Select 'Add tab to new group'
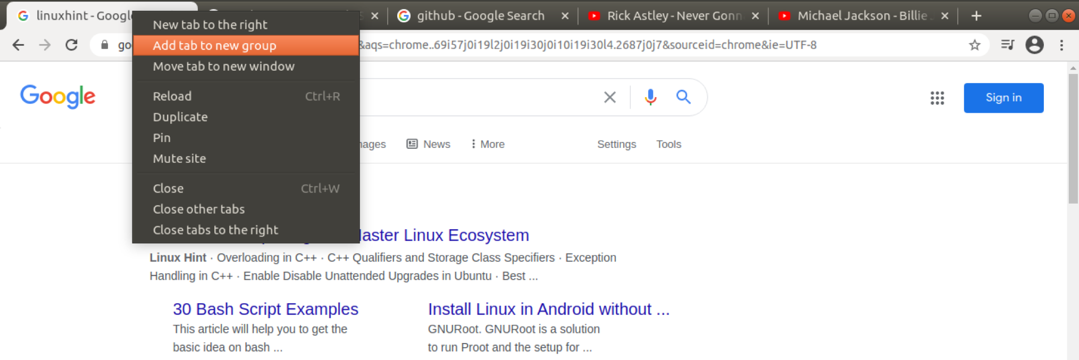This screenshot has height=360, width=1079. coord(214,46)
